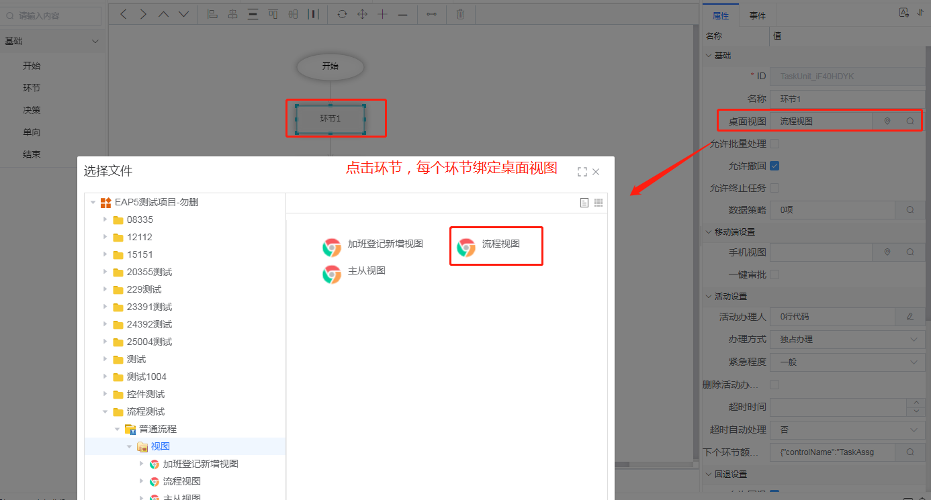Click the 超时时间 input field

click(x=838, y=407)
